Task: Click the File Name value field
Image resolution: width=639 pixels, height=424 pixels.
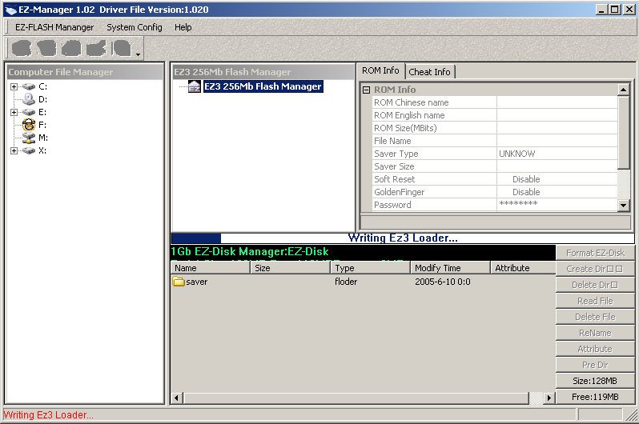Action: click(557, 141)
